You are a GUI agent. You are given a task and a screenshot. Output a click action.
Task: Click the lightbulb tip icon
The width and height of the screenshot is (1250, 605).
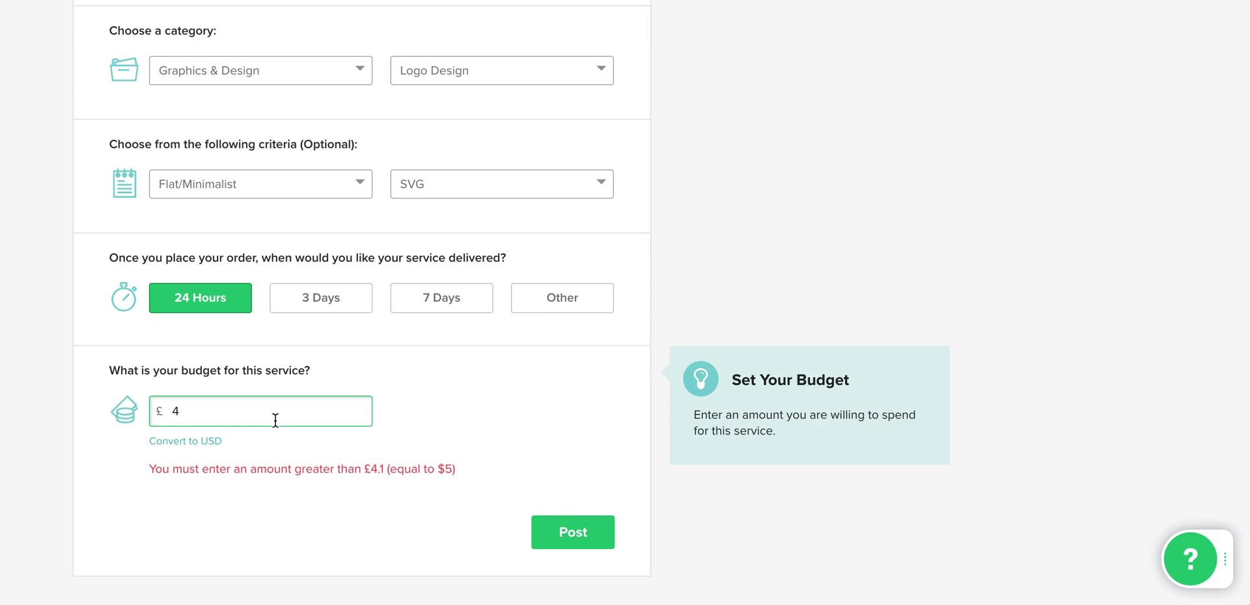click(x=701, y=379)
